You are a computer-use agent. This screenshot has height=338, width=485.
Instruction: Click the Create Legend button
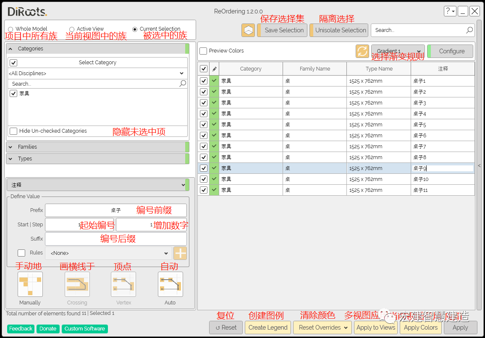pos(268,328)
